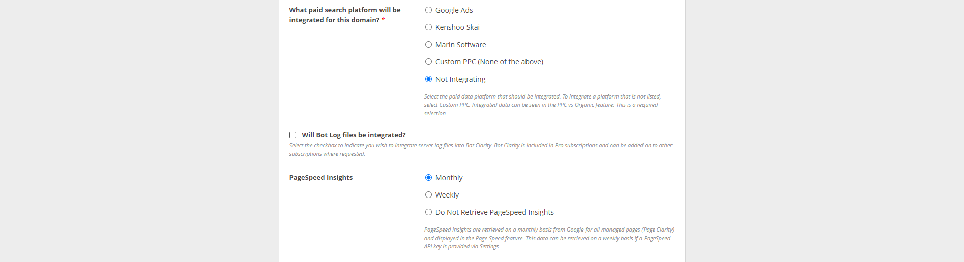Click the 'Custom PPC (None of the above)' label text
This screenshot has height=262, width=964.
[489, 62]
